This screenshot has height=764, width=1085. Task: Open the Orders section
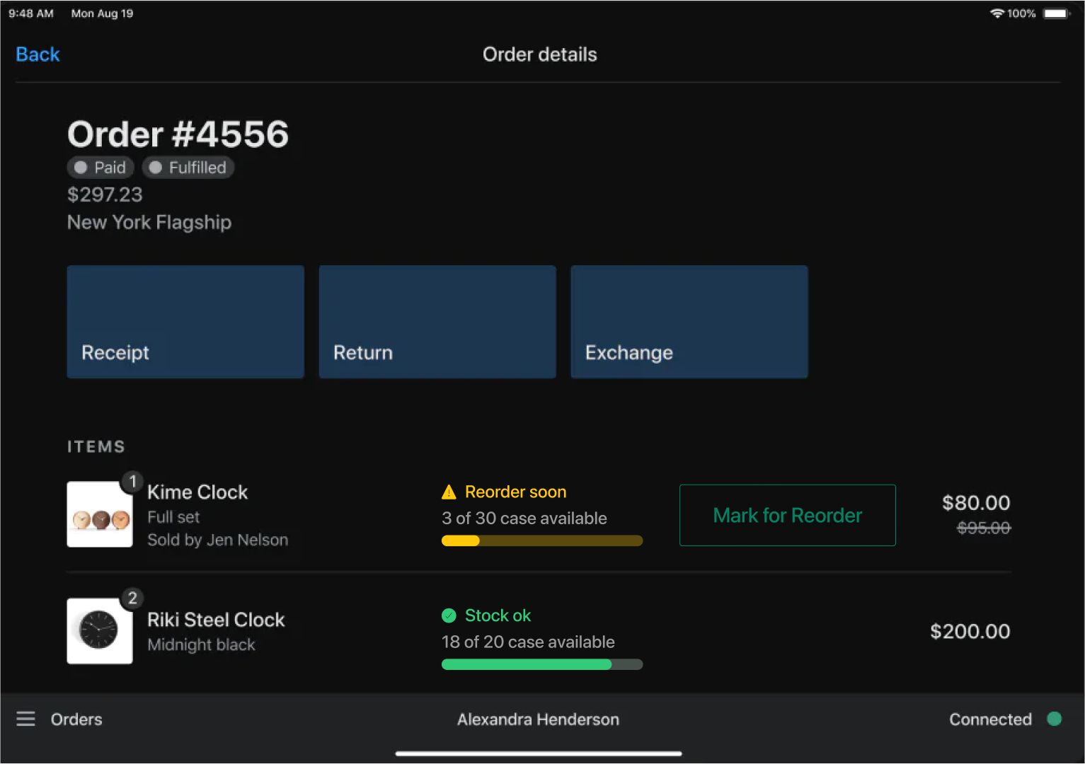[76, 719]
